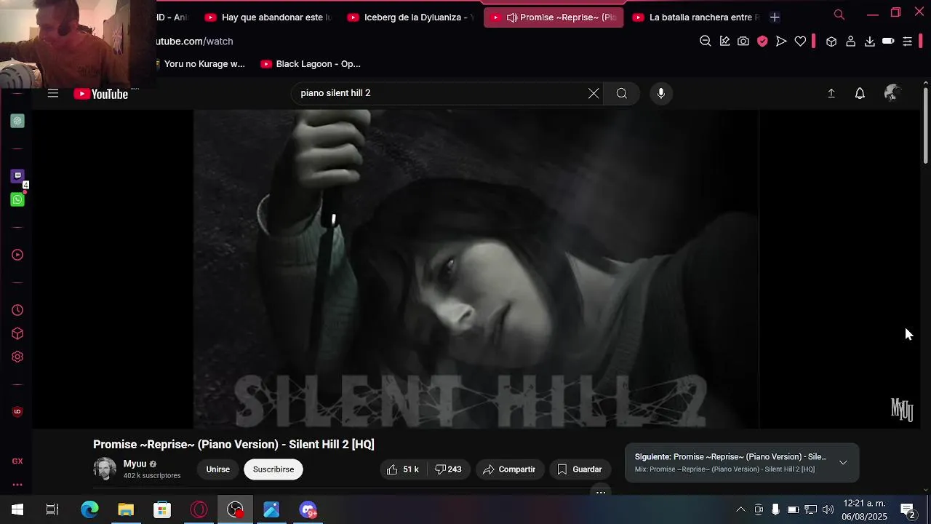Screen dimensions: 931x524
Task: Open Twitch in the Opera sidebar
Action: click(17, 175)
